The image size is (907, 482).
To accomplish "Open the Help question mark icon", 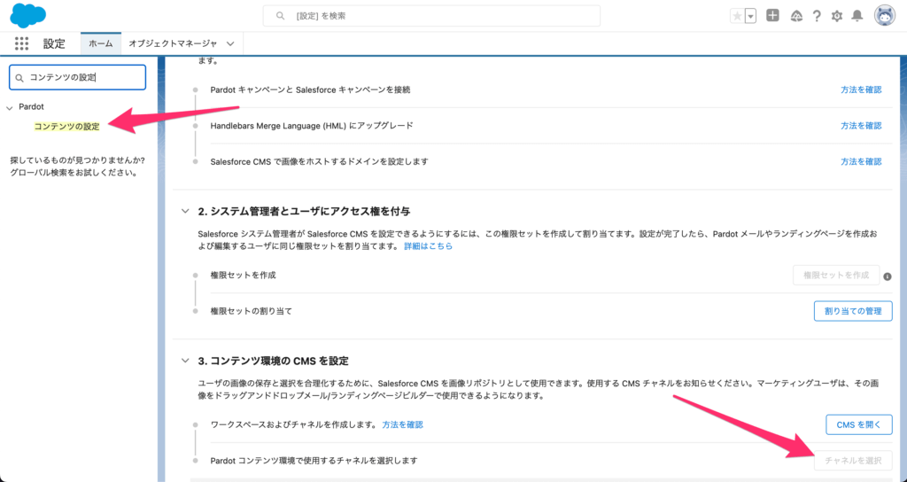I will pos(816,16).
